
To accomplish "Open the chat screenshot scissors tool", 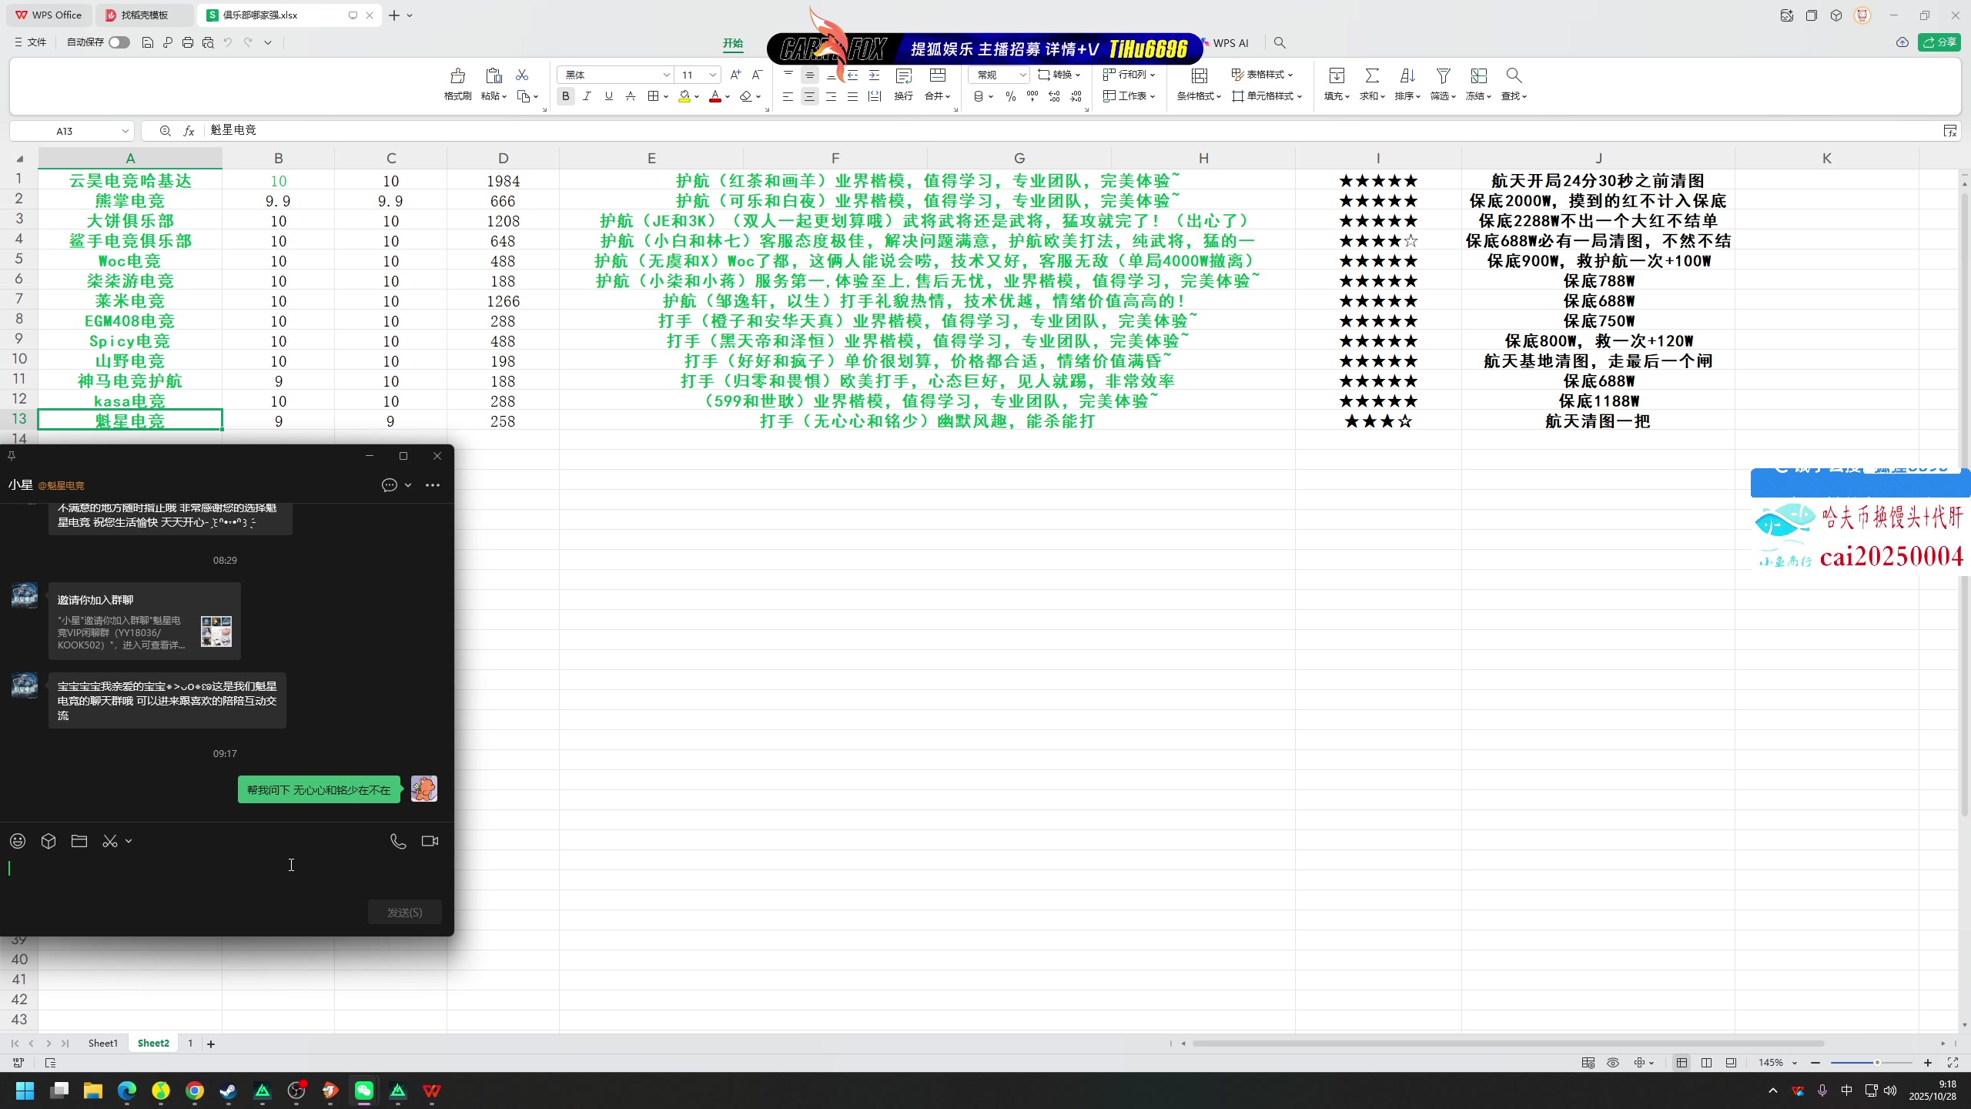I will click(x=110, y=841).
